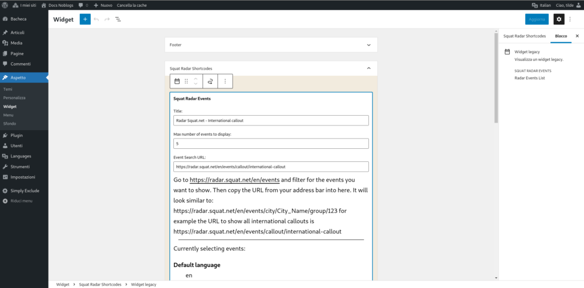Click the block drag handle
This screenshot has height=288, width=584.
tap(186, 81)
